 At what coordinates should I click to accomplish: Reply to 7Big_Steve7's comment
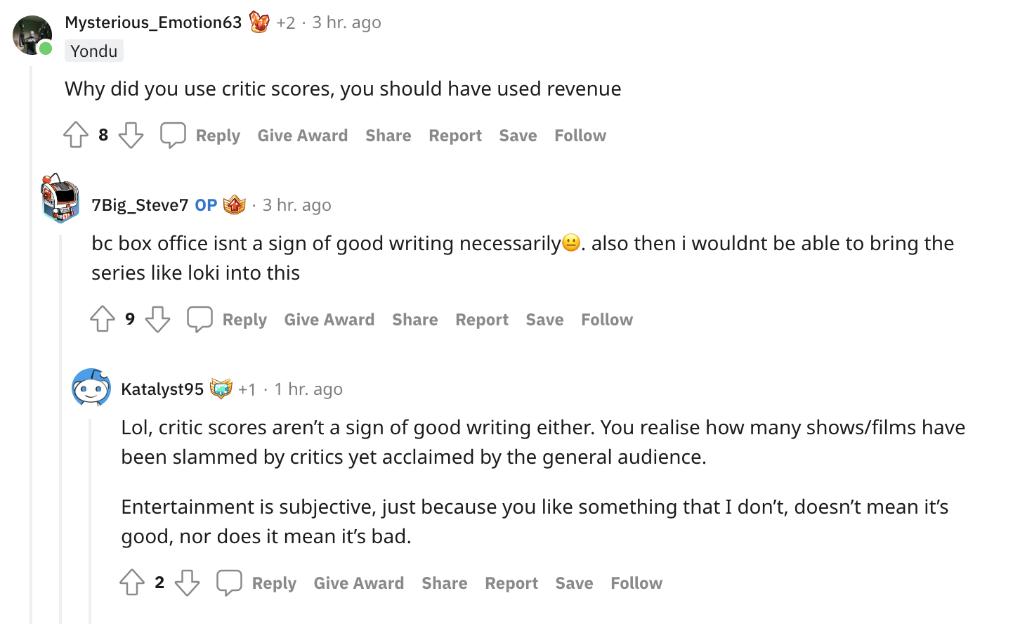click(x=244, y=320)
